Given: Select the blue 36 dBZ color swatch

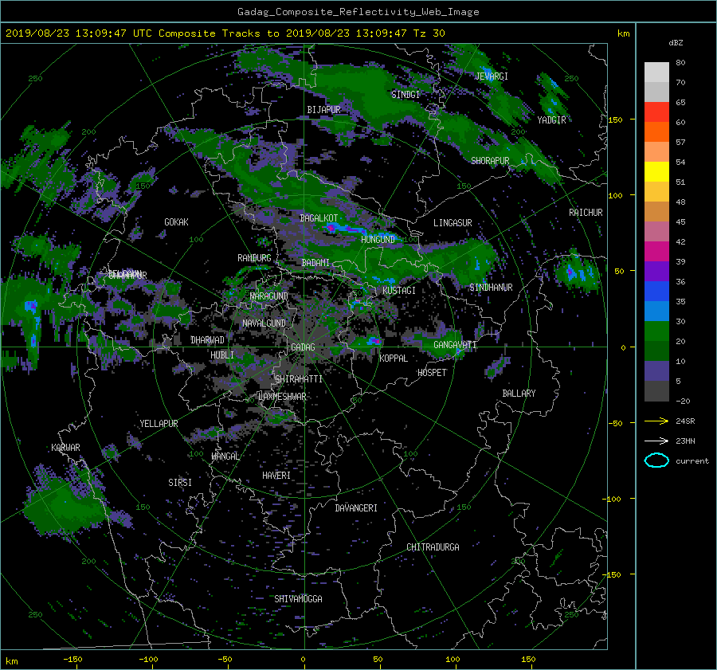Looking at the screenshot, I should (656, 291).
